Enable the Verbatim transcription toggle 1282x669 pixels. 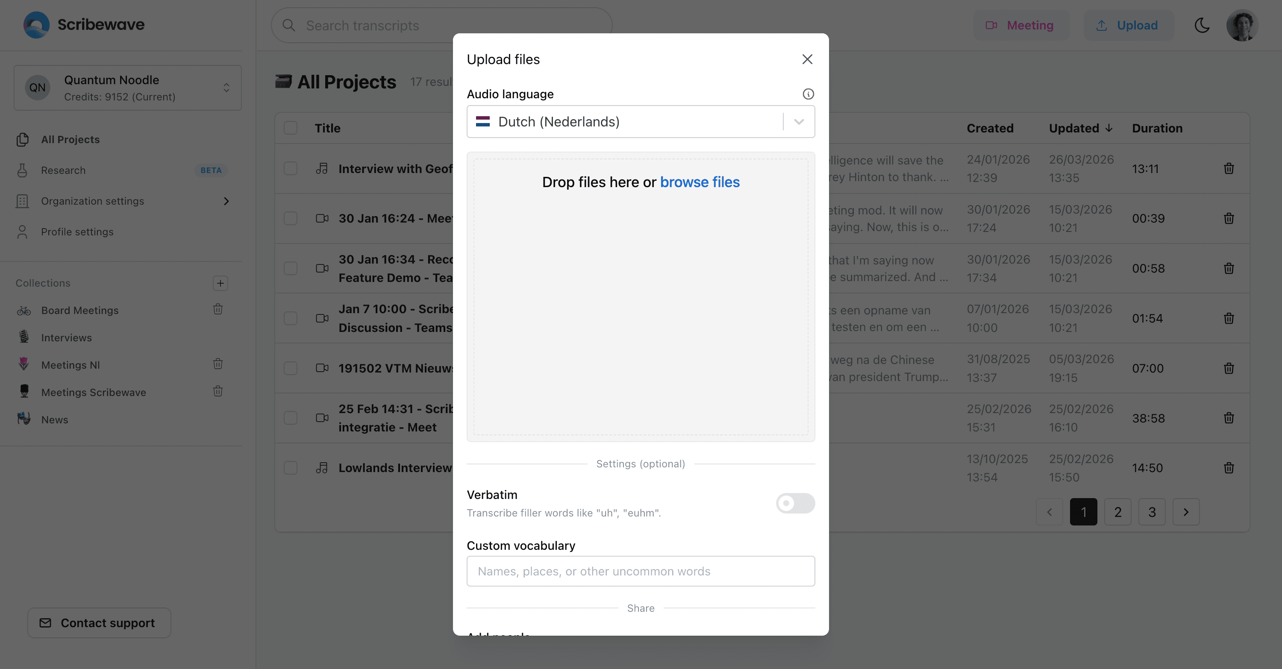click(795, 503)
